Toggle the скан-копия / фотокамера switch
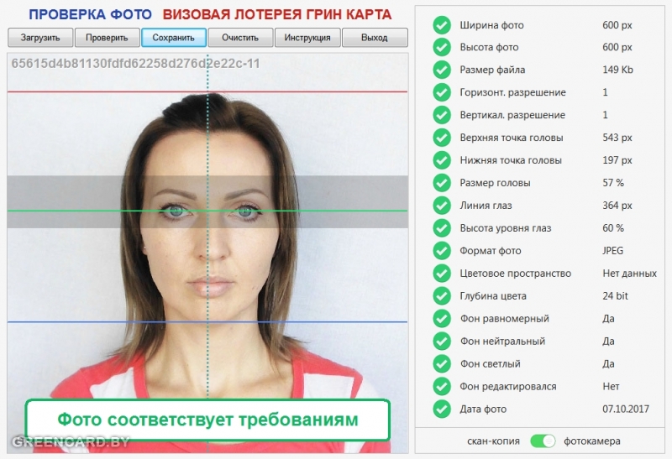Screen dimensions: 672x459 pos(543,441)
